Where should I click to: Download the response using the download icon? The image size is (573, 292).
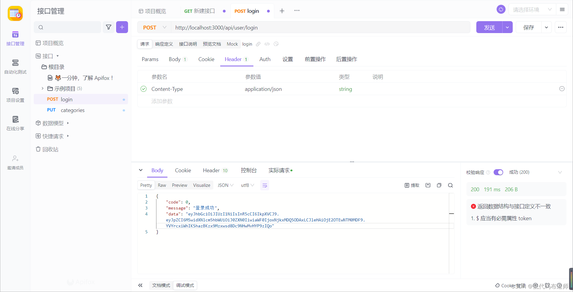(x=428, y=185)
